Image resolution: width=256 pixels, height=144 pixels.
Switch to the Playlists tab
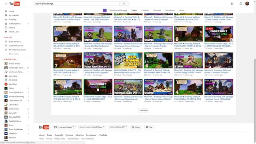145,10
